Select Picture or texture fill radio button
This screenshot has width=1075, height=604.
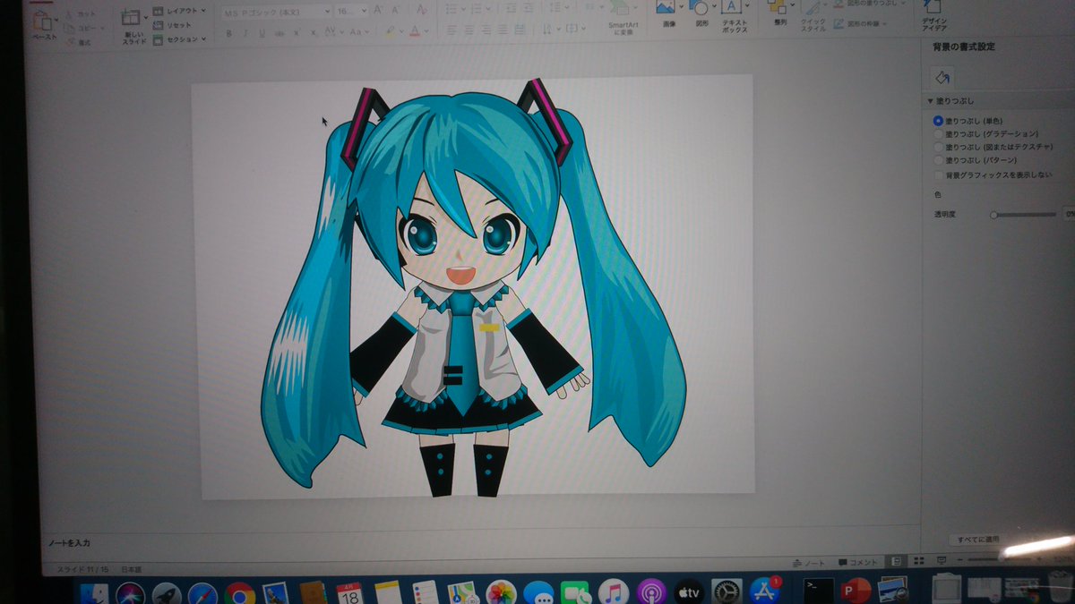938,147
